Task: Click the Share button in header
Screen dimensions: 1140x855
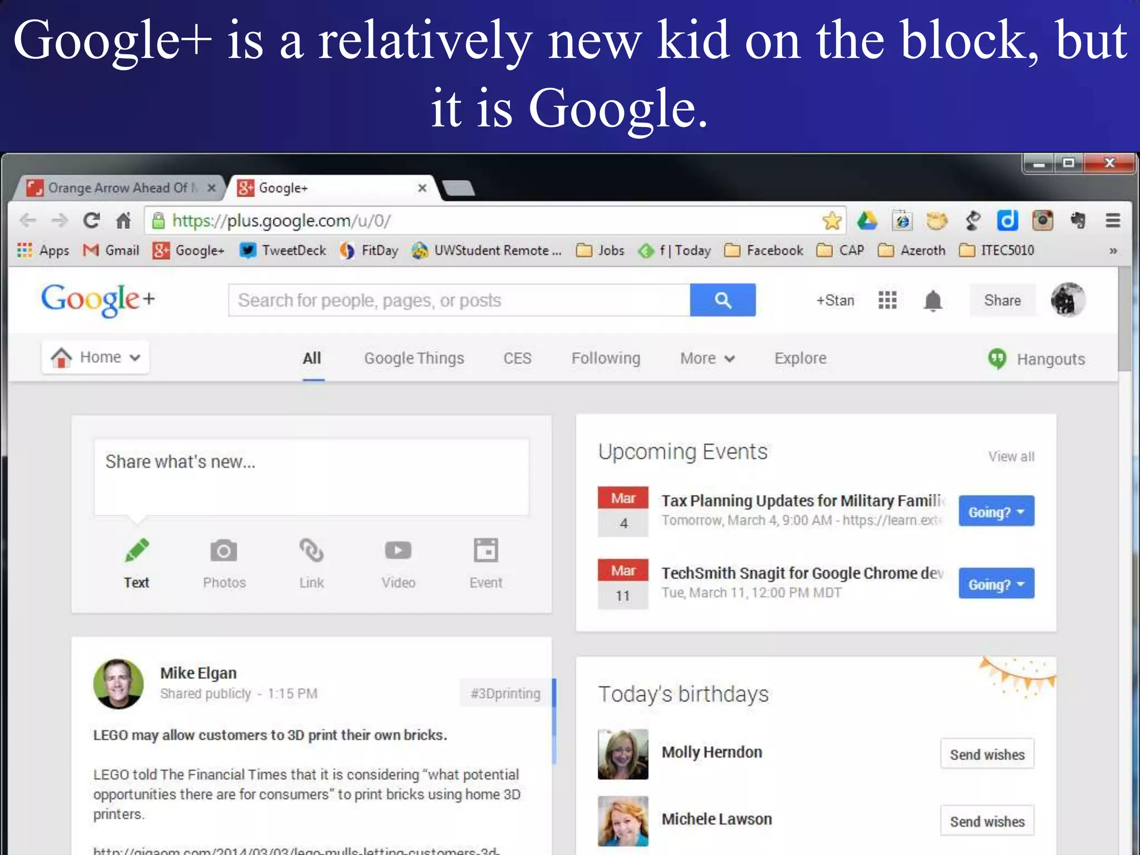Action: (1003, 301)
